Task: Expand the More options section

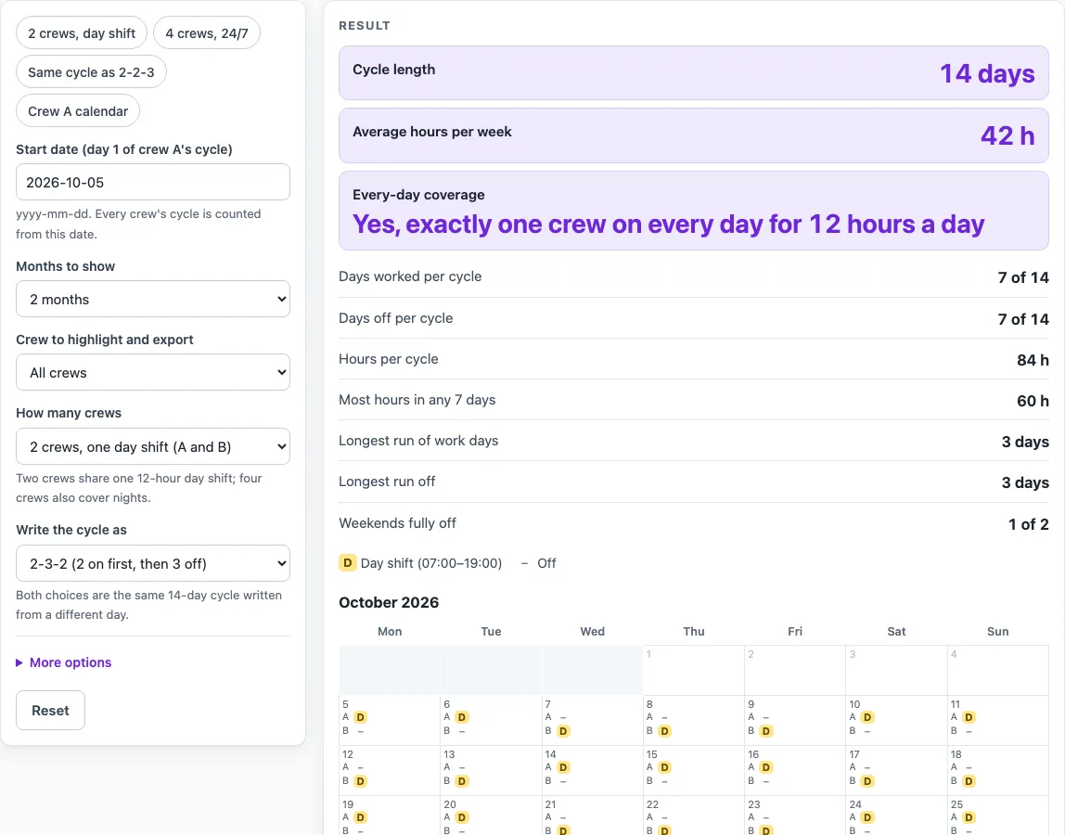Action: [64, 662]
